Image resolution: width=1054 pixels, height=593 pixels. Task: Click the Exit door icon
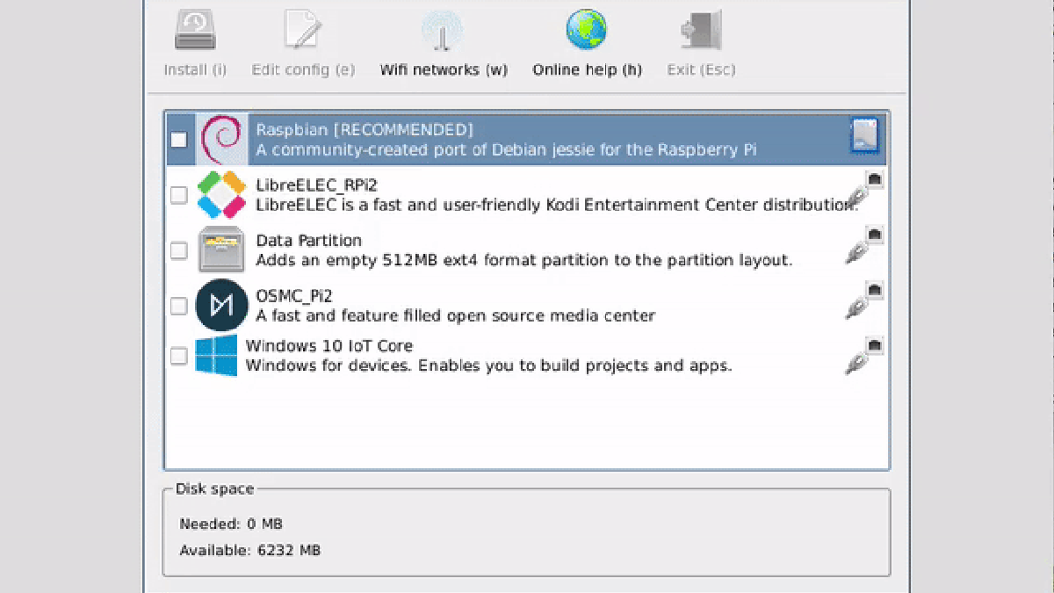click(x=701, y=29)
